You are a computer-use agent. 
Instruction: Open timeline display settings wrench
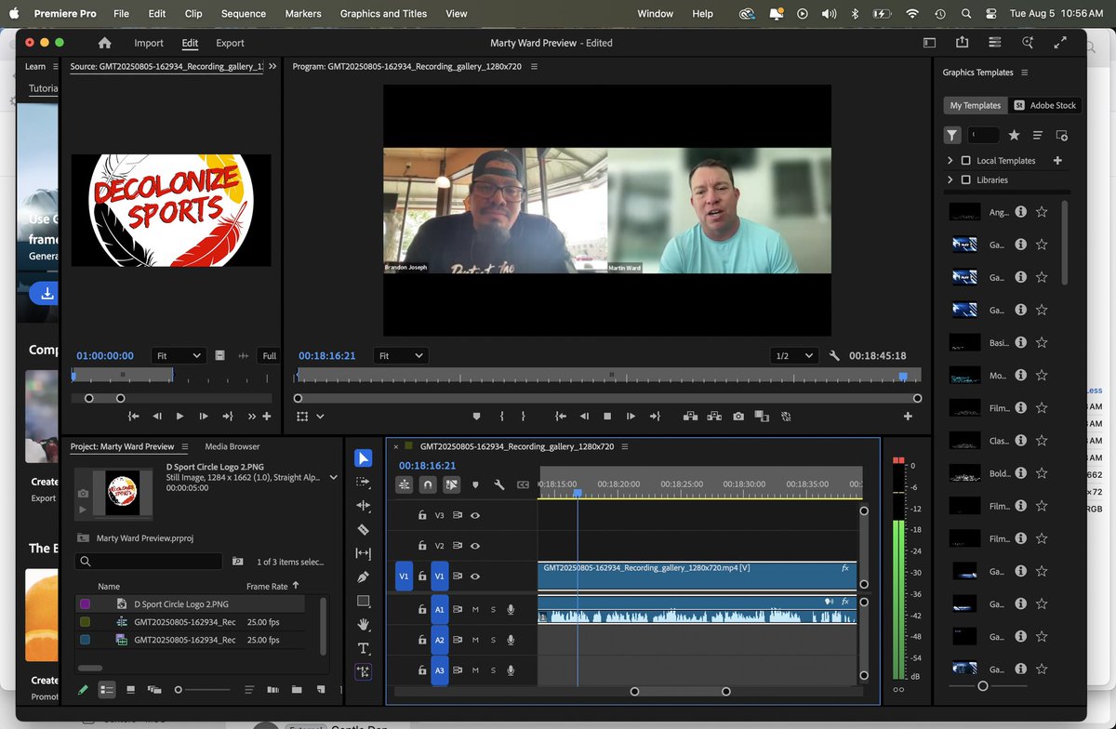click(x=498, y=484)
